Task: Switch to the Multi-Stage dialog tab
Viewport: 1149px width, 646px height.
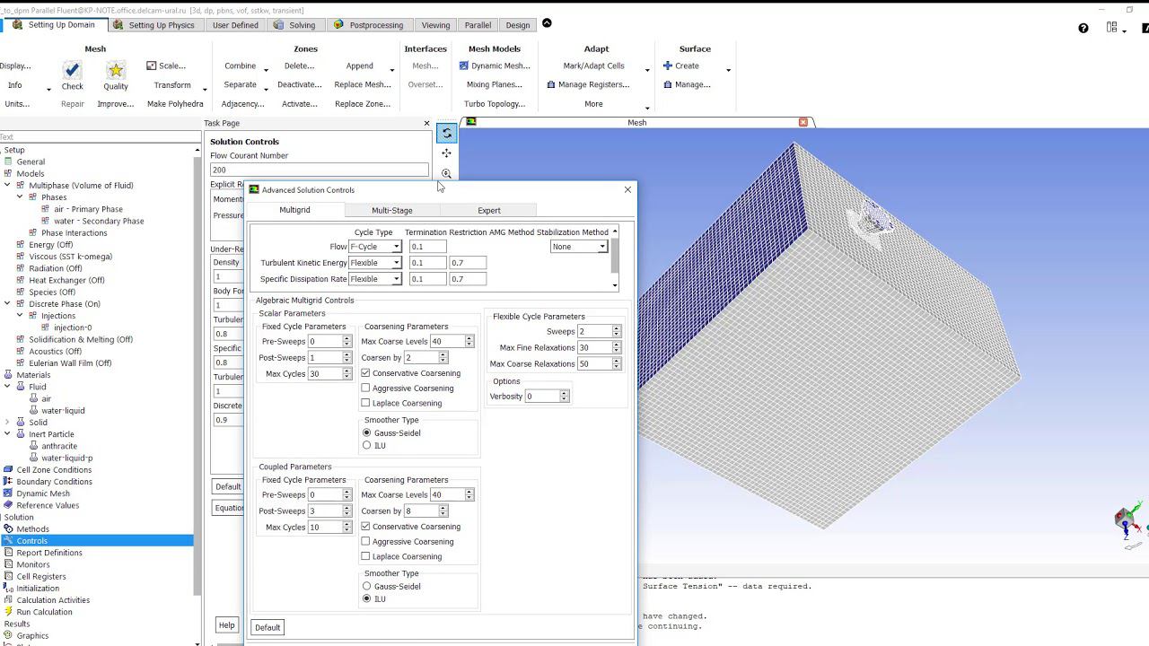Action: [x=392, y=210]
